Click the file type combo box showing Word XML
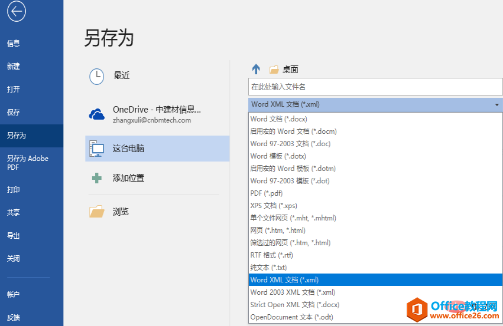The image size is (503, 326). 375,104
